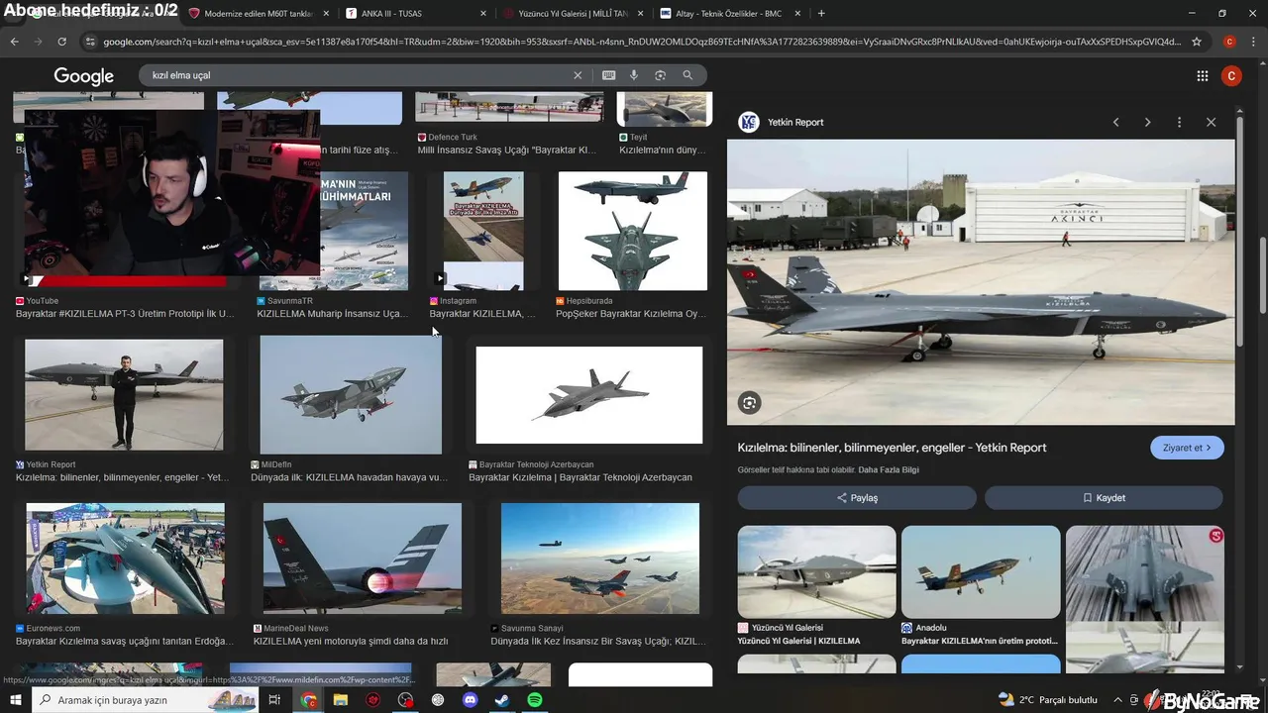The image size is (1268, 713).
Task: Open Hepsiburada PopŞeker Kızılelma result
Action: 632,231
